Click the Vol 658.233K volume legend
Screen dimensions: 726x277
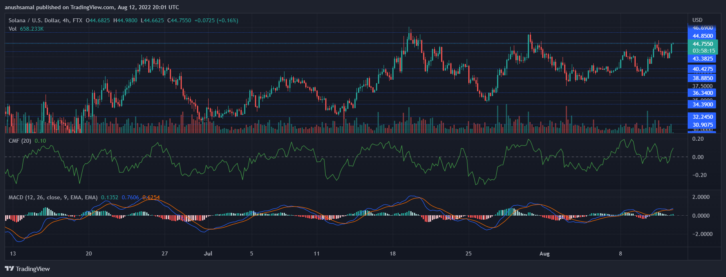pyautogui.click(x=26, y=29)
